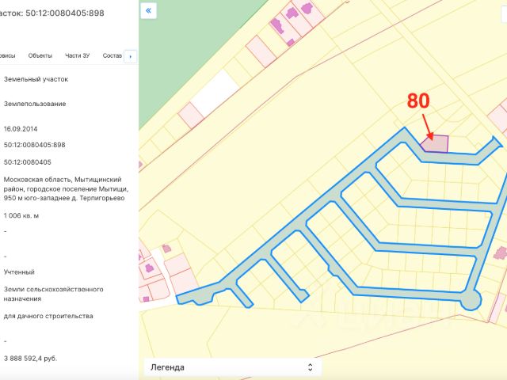
Task: Click the status text Учтенный
Action: pyautogui.click(x=19, y=272)
